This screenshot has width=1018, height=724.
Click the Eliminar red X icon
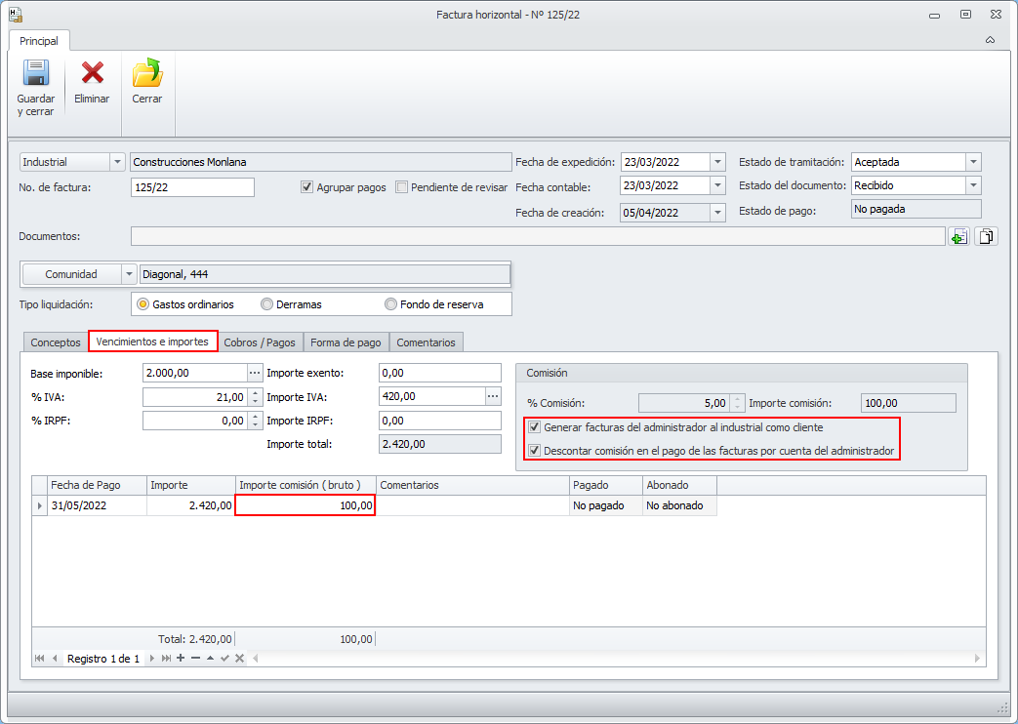coord(92,73)
